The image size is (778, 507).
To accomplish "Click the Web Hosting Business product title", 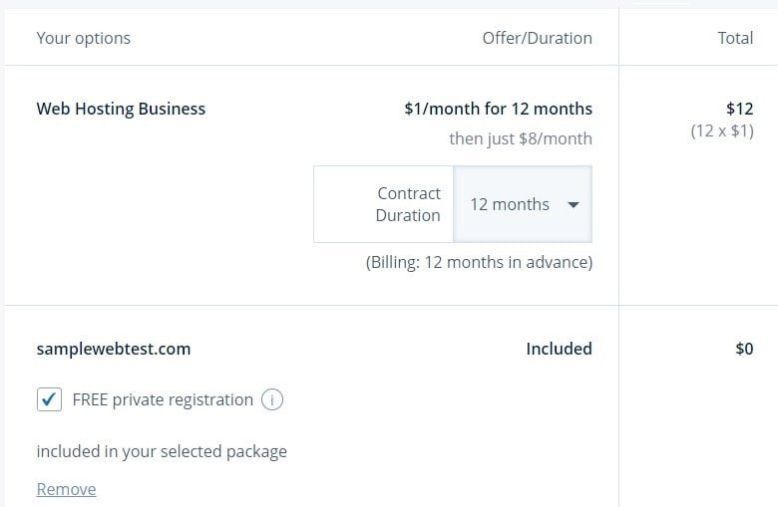I will (121, 109).
